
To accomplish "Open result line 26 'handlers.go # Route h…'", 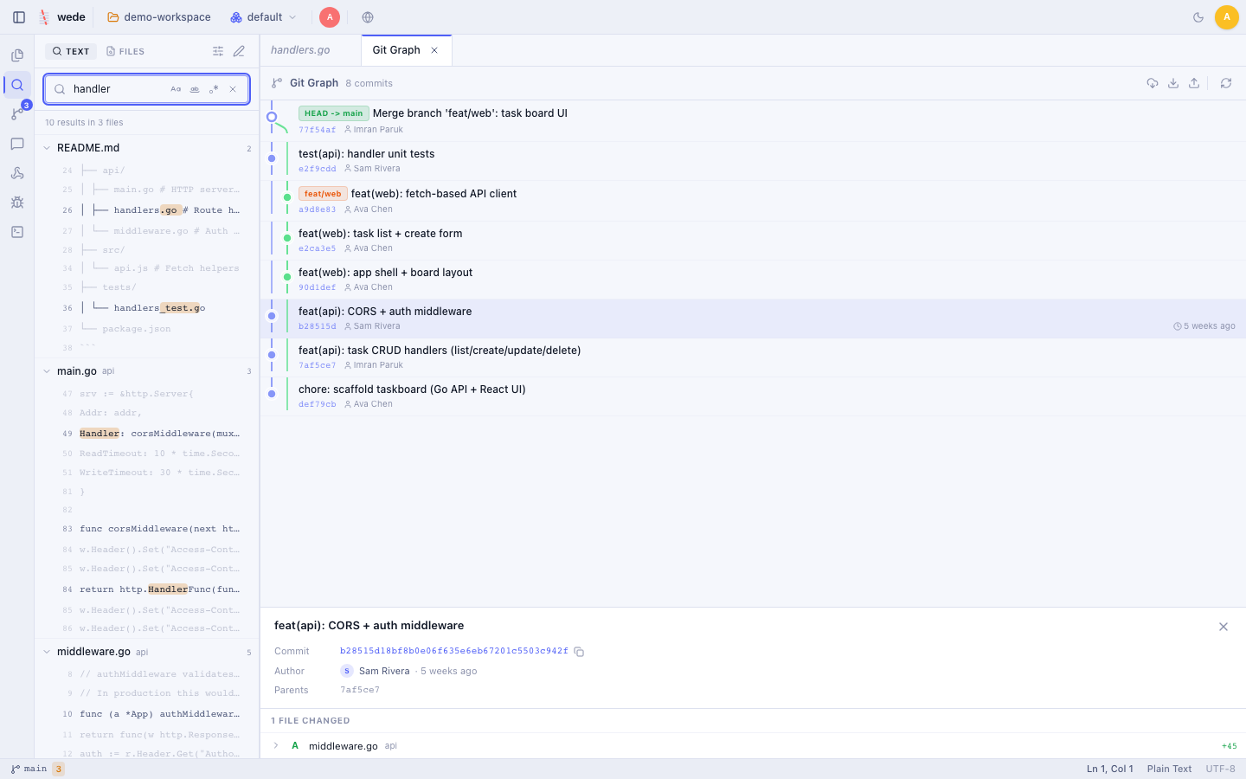I will click(147, 210).
